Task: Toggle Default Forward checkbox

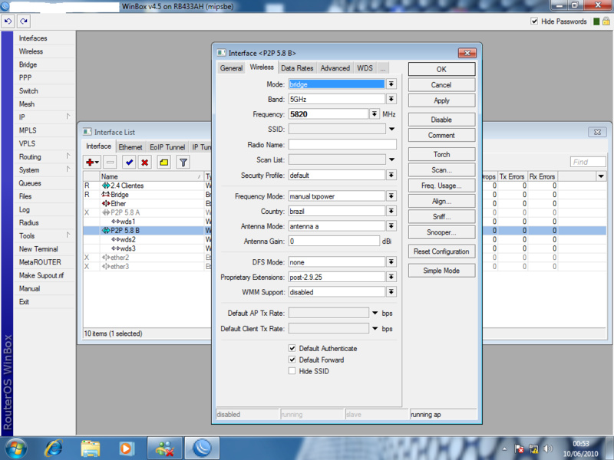Action: [292, 360]
